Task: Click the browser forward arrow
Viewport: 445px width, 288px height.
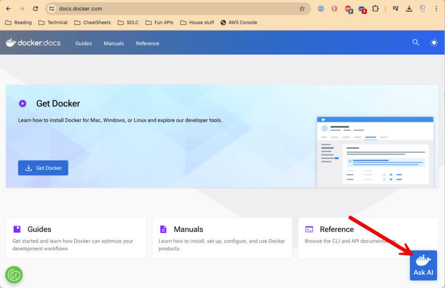Action: tap(22, 9)
